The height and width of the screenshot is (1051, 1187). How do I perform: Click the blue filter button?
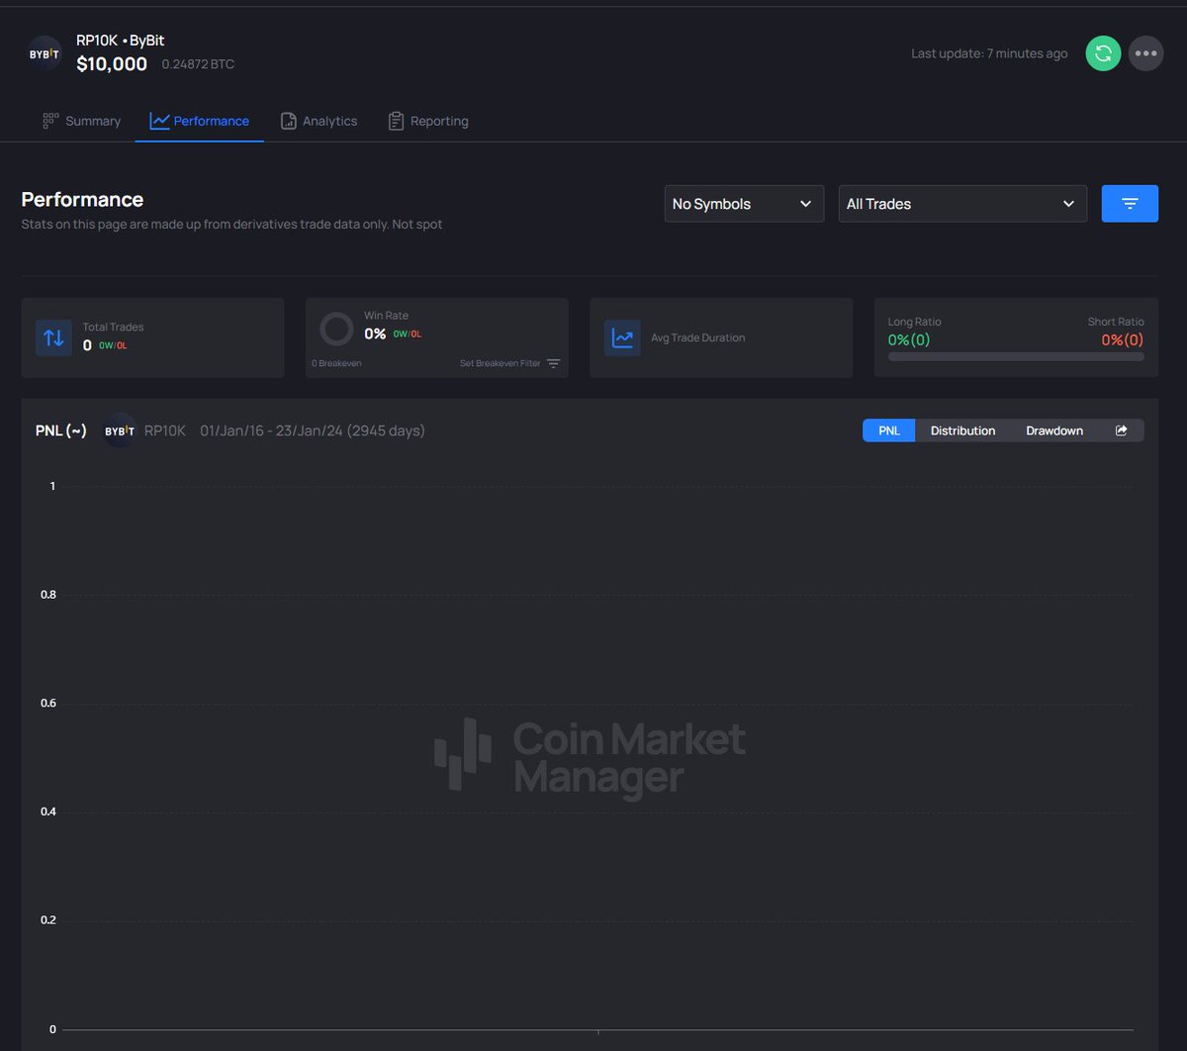click(1130, 204)
